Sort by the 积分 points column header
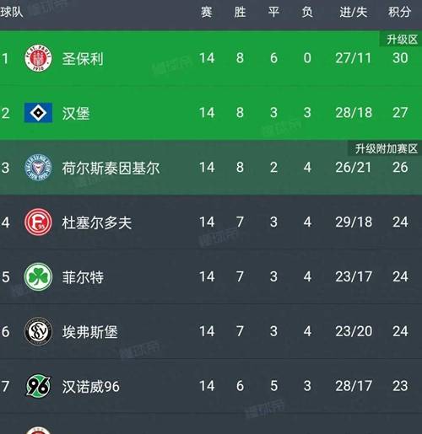The width and height of the screenshot is (422, 434). coord(400,12)
